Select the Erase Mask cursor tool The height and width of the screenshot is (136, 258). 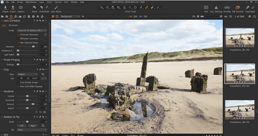point(158,7)
